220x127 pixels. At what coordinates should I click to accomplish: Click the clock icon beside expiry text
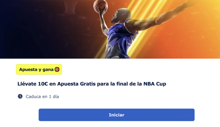(20, 96)
